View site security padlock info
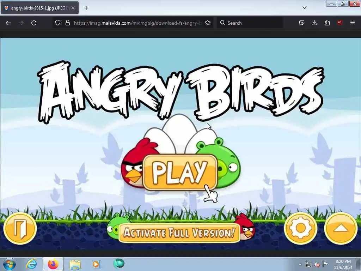This screenshot has height=271, width=361. point(67,23)
